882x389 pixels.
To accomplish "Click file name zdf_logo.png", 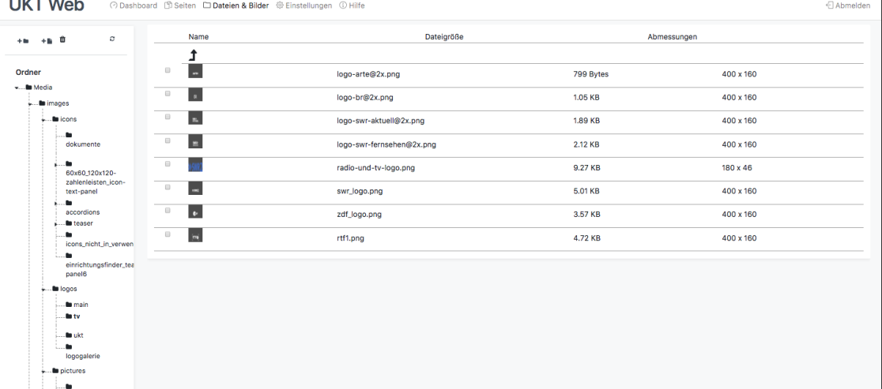I will point(360,215).
